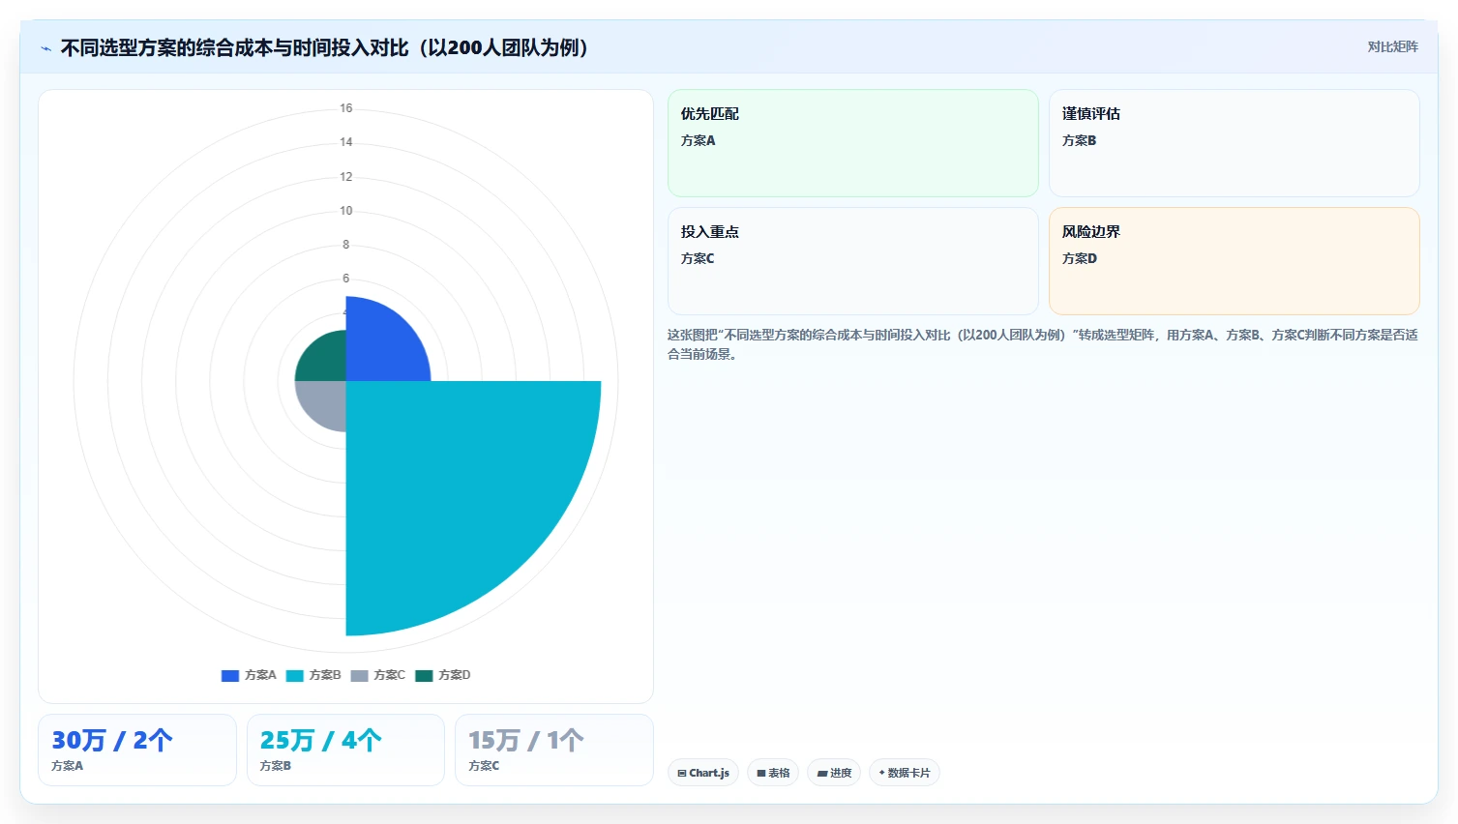Click the 进度 tag pill

coord(834,773)
